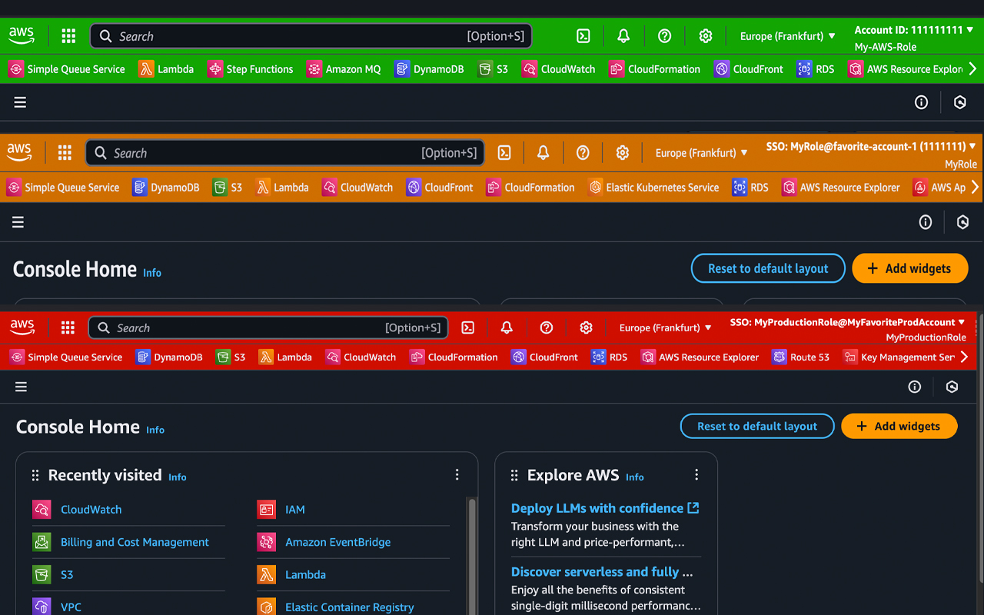Open region selector in red console bar
The height and width of the screenshot is (615, 984).
(665, 327)
